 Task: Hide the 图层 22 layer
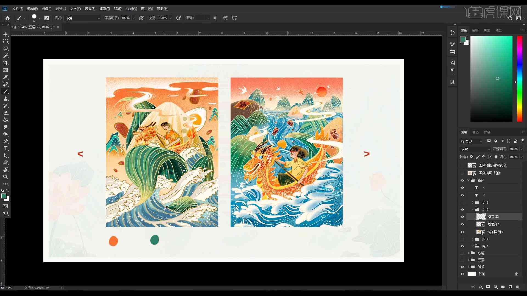click(462, 217)
